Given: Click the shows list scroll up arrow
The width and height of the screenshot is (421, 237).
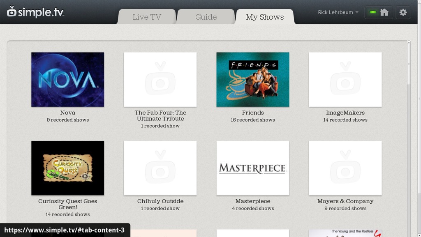Looking at the screenshot, I should [409, 42].
